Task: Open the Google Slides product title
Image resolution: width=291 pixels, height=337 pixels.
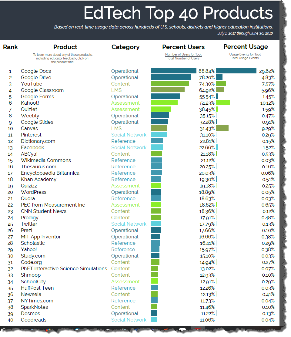Action: [37, 122]
